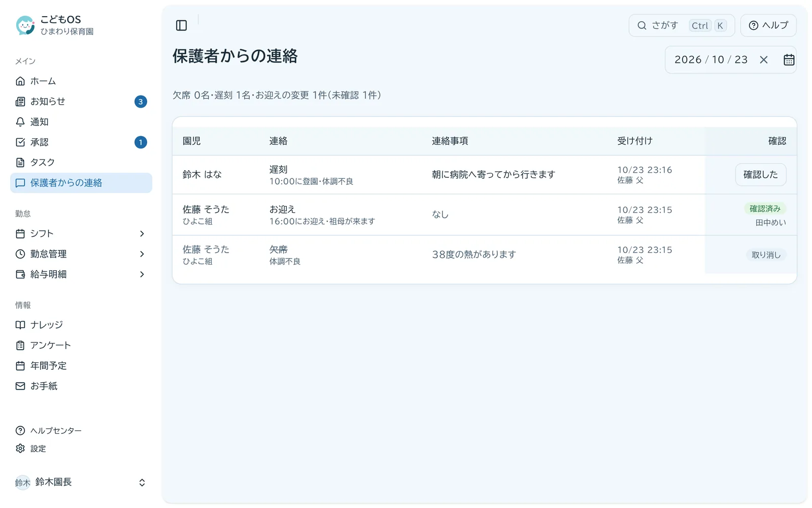Image resolution: width=812 pixels, height=508 pixels.
Task: Open the calendar date picker icon
Action: pos(789,60)
